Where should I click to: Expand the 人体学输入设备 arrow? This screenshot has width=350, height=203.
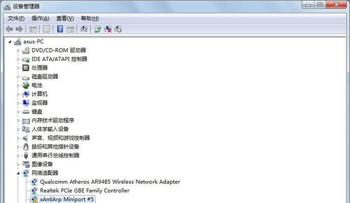(x=18, y=129)
